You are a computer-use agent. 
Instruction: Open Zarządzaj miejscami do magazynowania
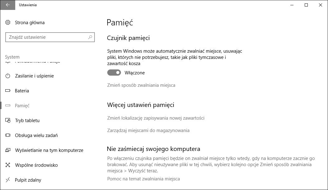[x=148, y=130]
